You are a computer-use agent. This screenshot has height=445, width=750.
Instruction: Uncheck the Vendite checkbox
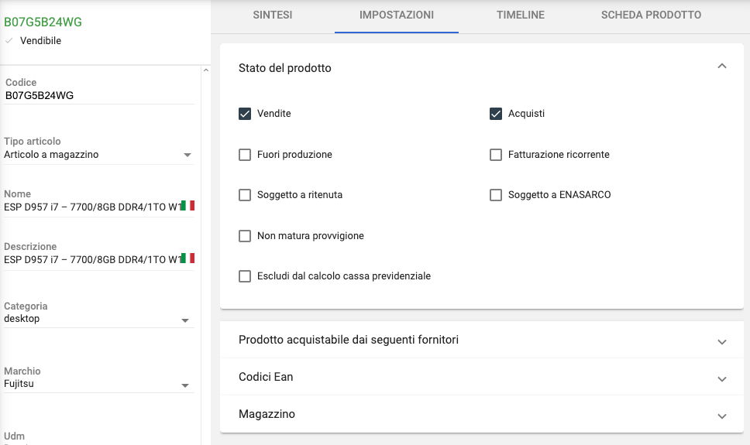pyautogui.click(x=245, y=114)
